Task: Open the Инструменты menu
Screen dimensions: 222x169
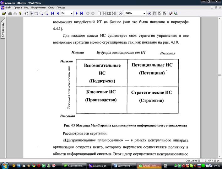Action: pos(38,7)
